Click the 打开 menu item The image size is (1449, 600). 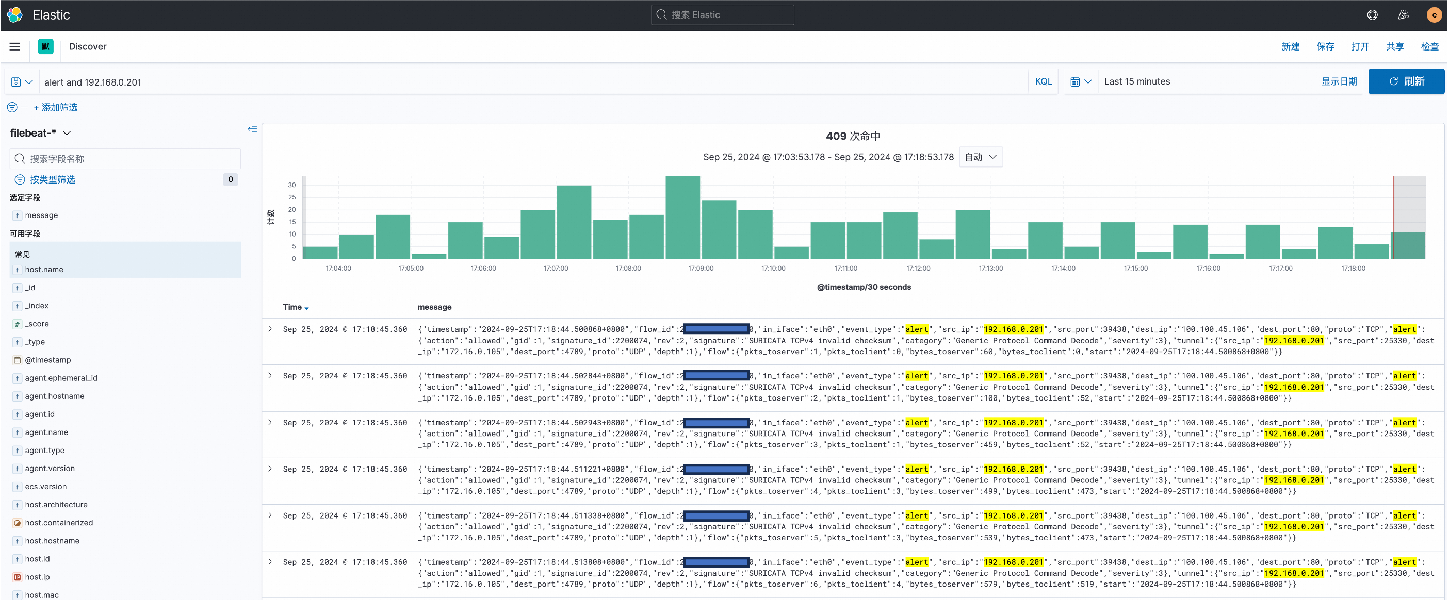pyautogui.click(x=1360, y=47)
